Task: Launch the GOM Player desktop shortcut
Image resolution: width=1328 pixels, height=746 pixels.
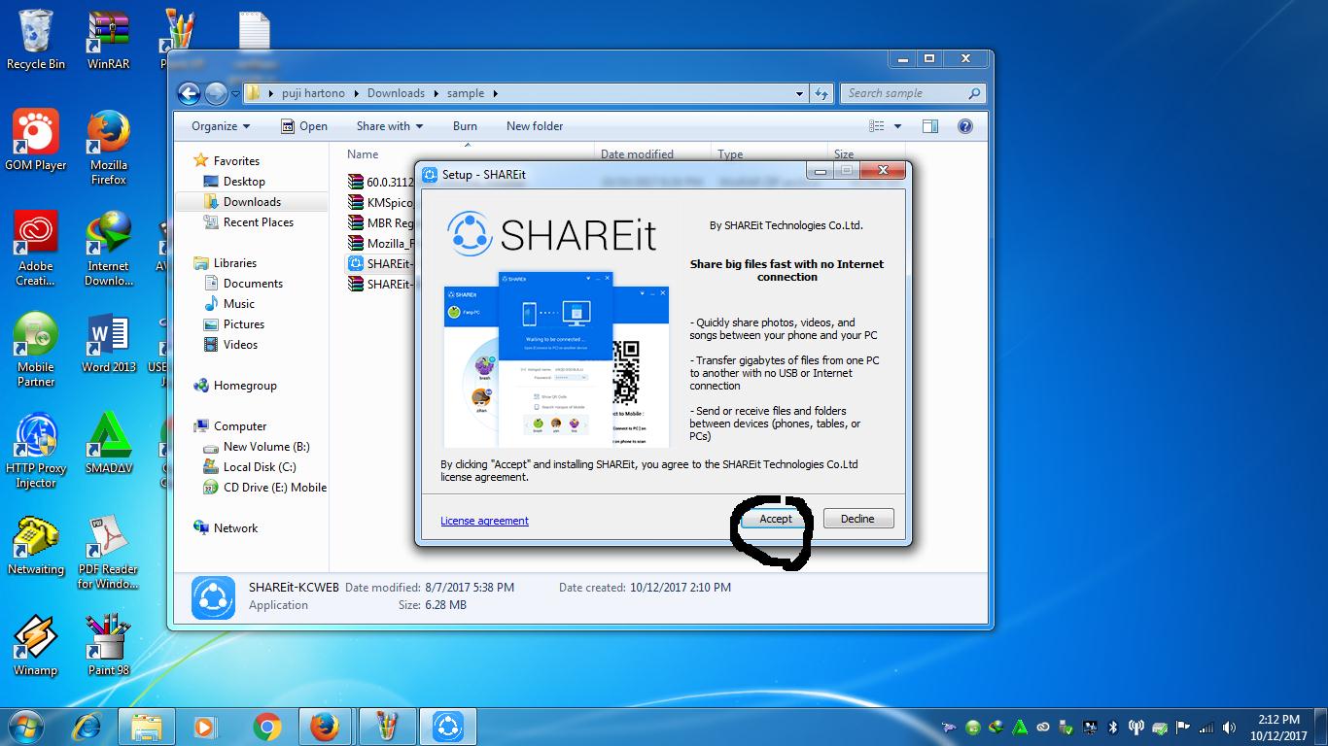Action: point(36,140)
